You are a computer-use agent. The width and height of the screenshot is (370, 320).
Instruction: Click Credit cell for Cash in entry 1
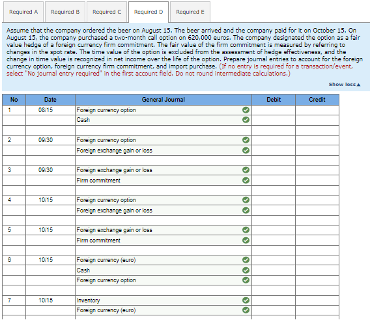point(317,120)
